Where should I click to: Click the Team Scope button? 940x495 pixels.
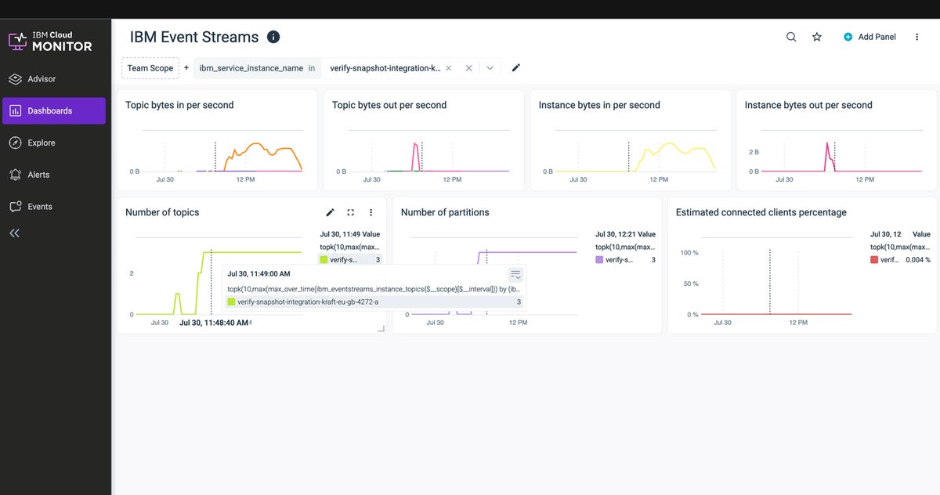pos(150,68)
